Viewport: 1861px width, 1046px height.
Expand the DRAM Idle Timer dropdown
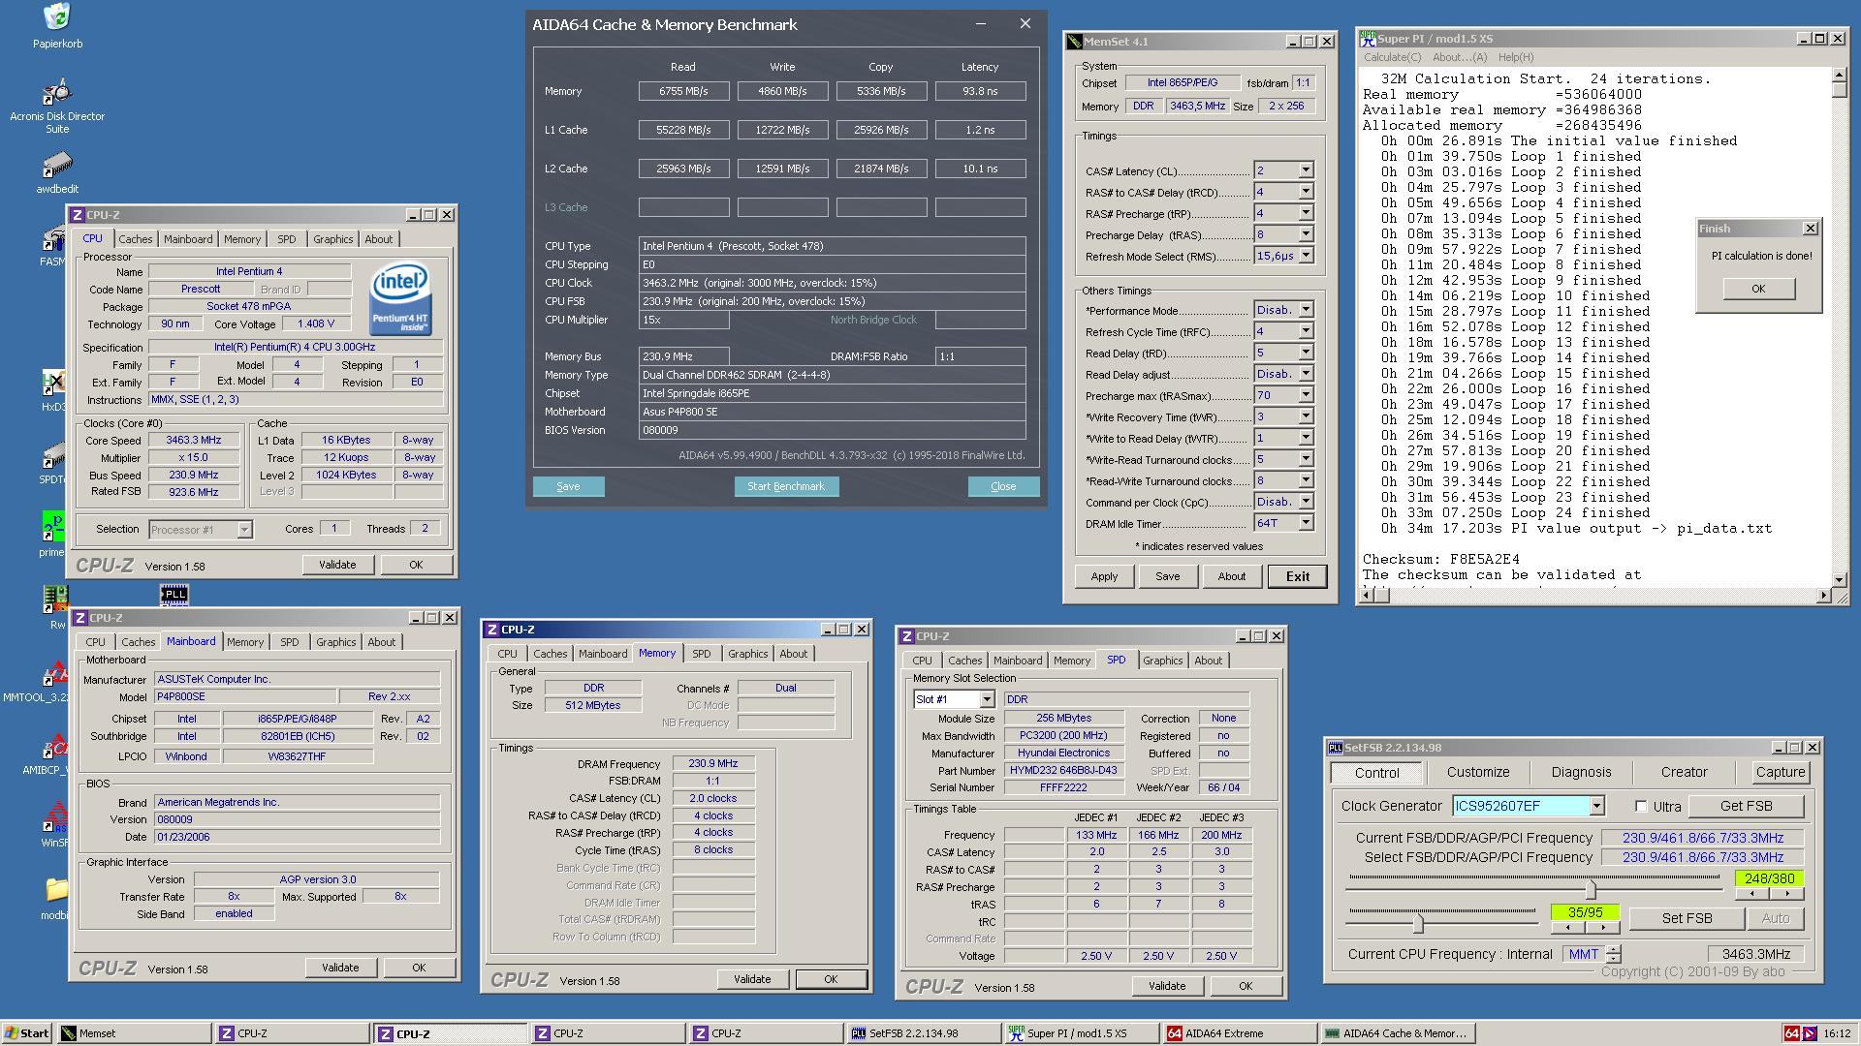pos(1306,523)
